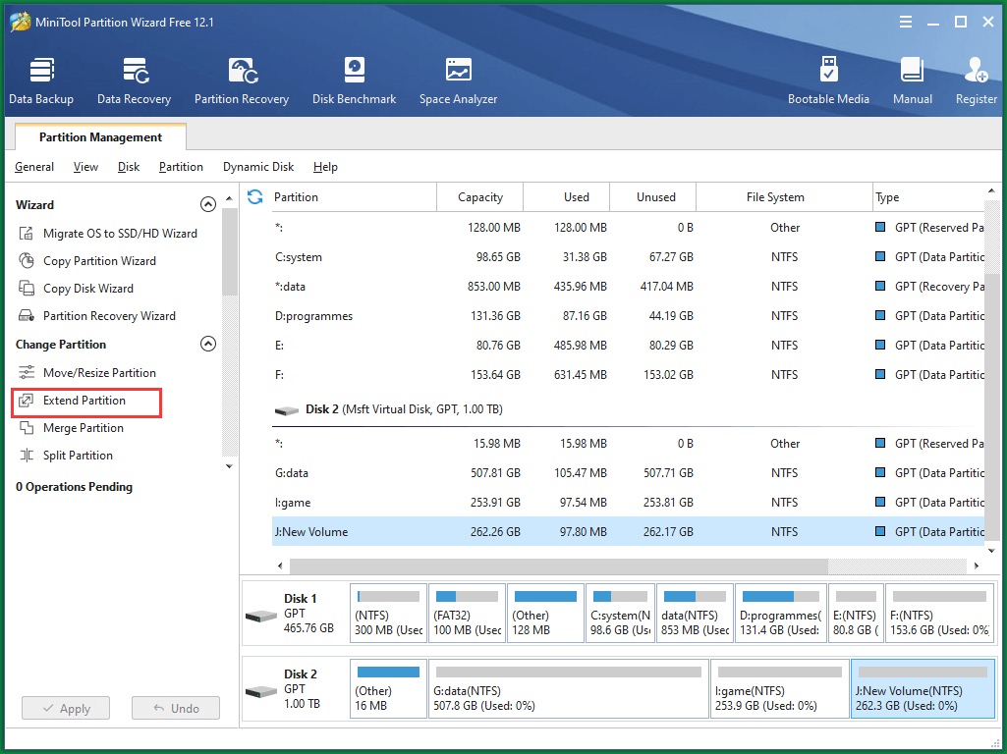Screen dimensions: 1007x754
Task: Click the sidebar scroll-up arrow
Action: tap(229, 198)
